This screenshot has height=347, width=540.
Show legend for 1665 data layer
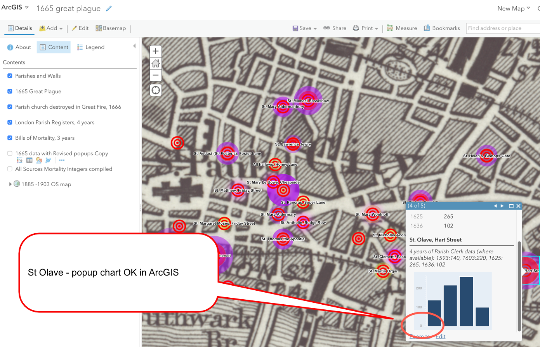tap(20, 160)
